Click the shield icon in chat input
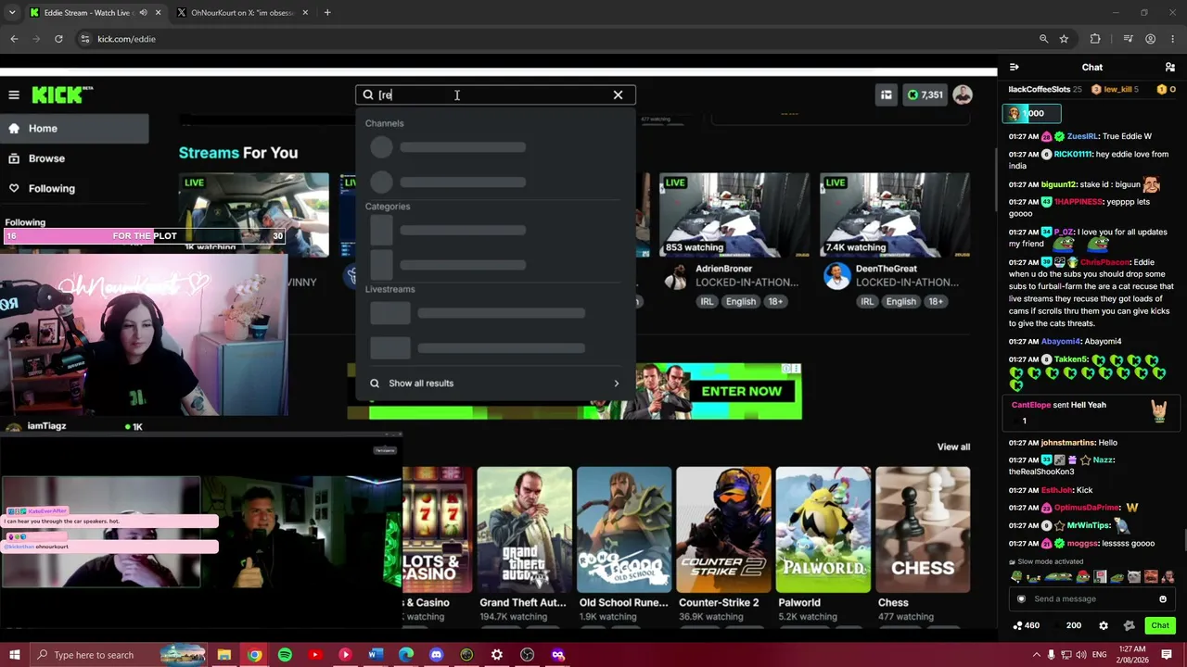The height and width of the screenshot is (667, 1187). coord(1021,599)
